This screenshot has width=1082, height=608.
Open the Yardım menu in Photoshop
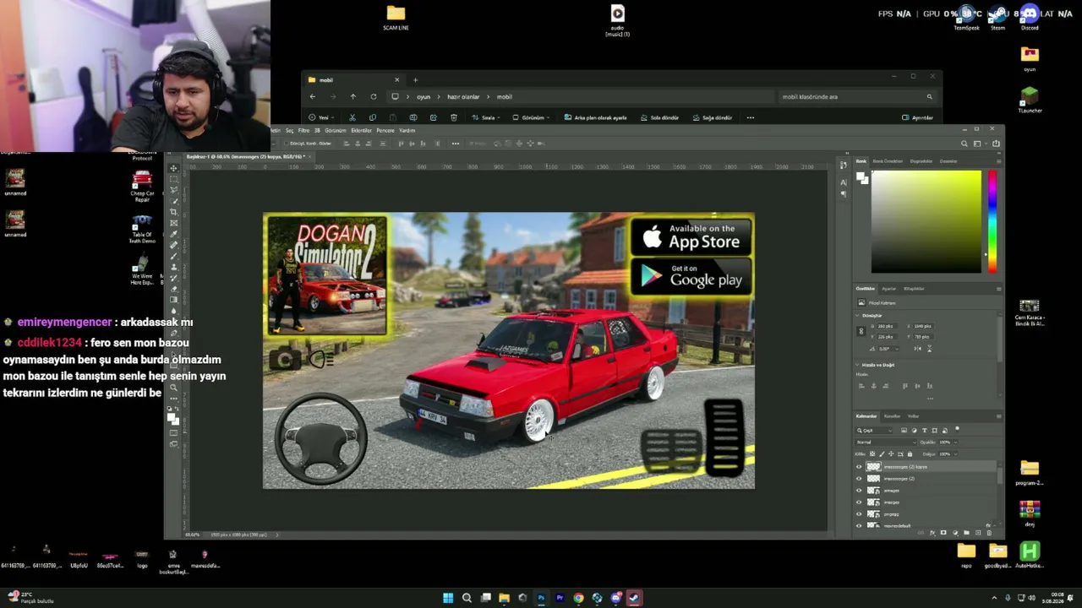(407, 131)
